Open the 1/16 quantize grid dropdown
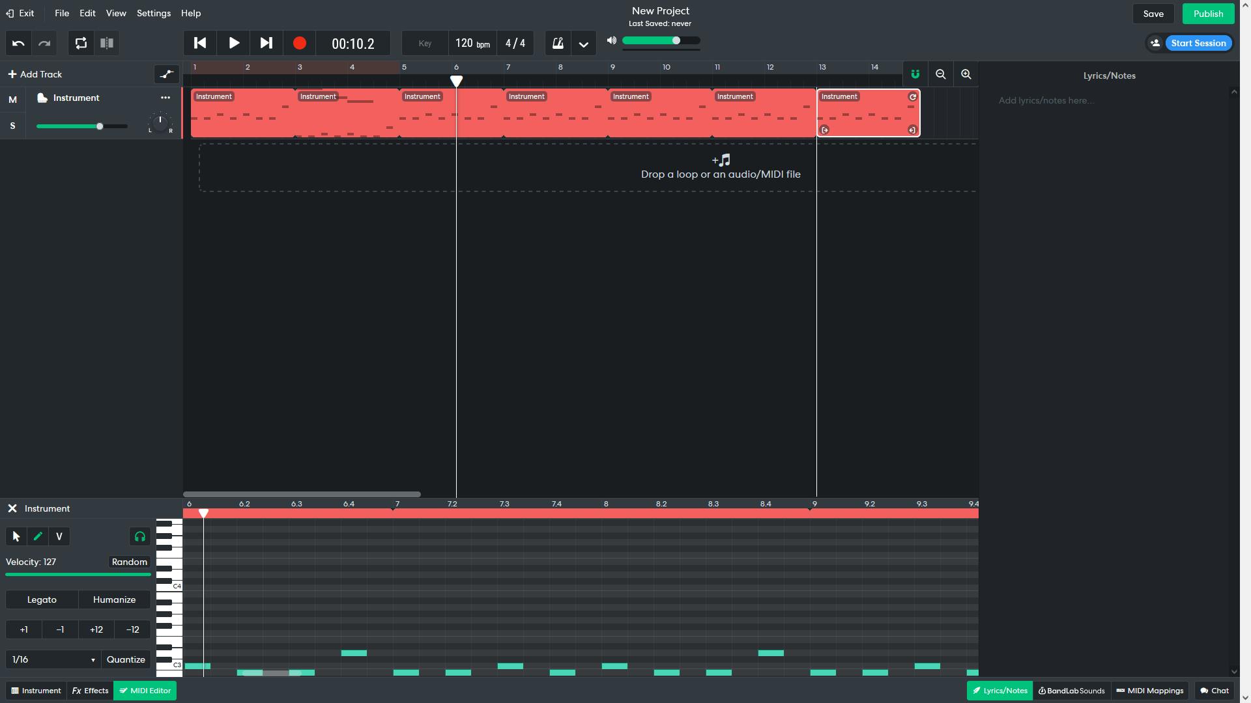This screenshot has width=1251, height=703. pos(52,659)
